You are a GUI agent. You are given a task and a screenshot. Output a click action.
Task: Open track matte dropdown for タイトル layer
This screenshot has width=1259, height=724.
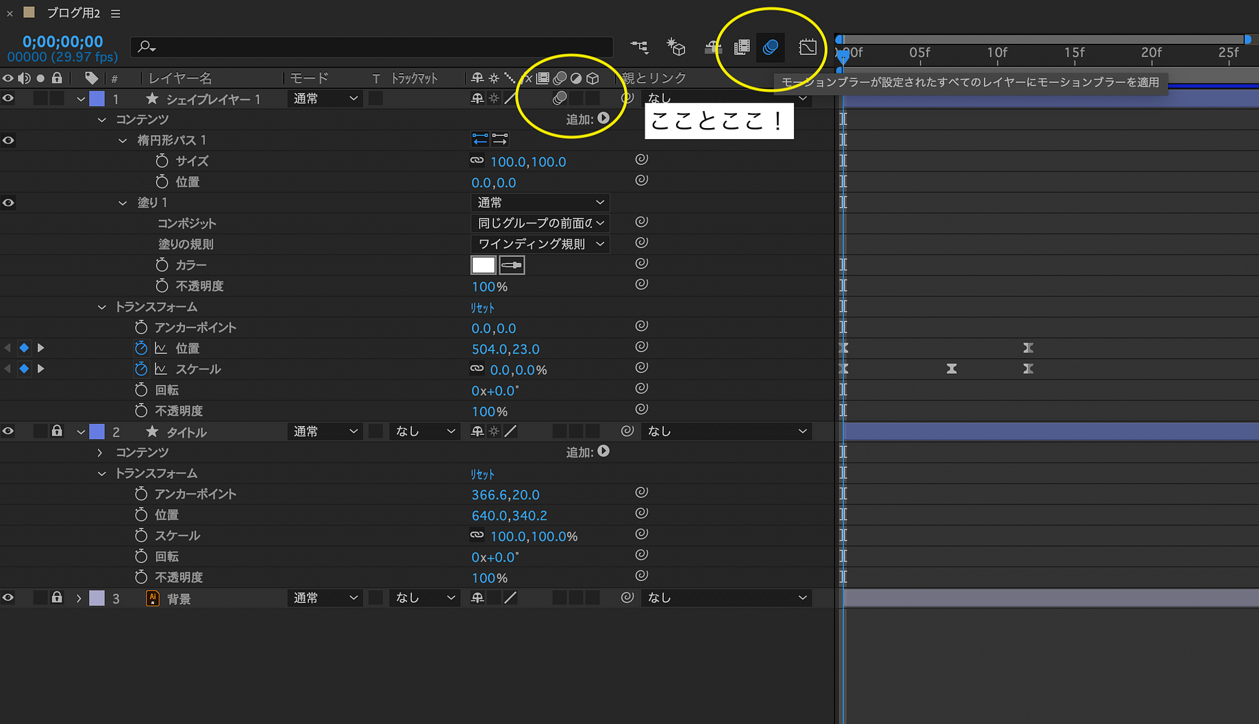point(425,432)
